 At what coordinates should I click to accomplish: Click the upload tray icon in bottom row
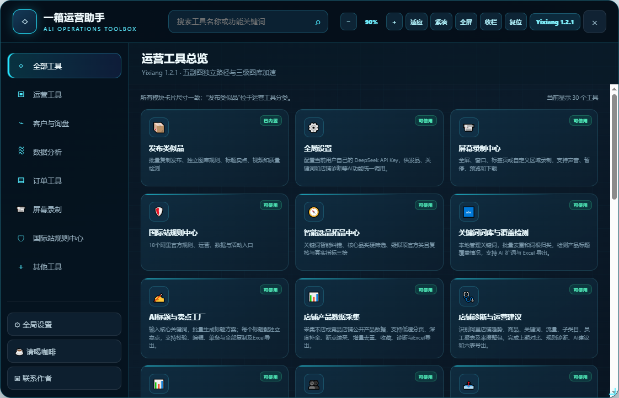pyautogui.click(x=468, y=384)
